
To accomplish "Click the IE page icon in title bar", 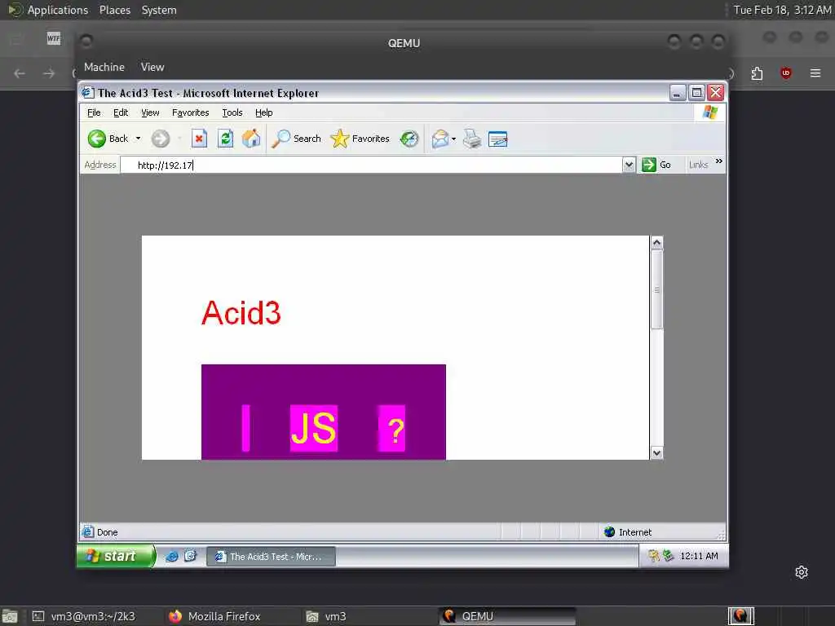I will [88, 93].
